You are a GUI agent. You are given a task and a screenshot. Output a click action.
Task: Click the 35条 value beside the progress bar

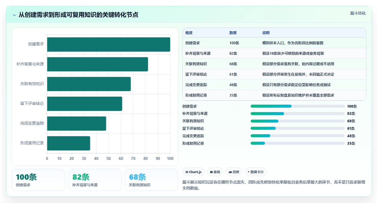click(x=351, y=143)
